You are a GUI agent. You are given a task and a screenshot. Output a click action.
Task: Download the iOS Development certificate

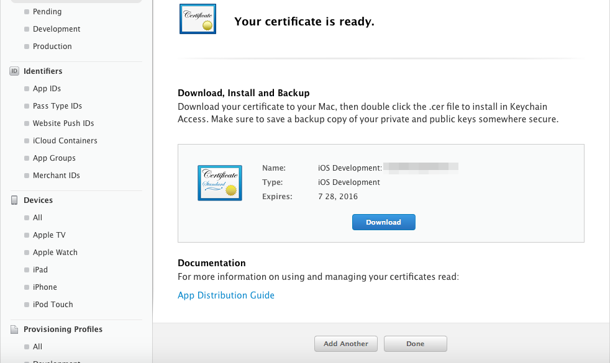coord(384,222)
